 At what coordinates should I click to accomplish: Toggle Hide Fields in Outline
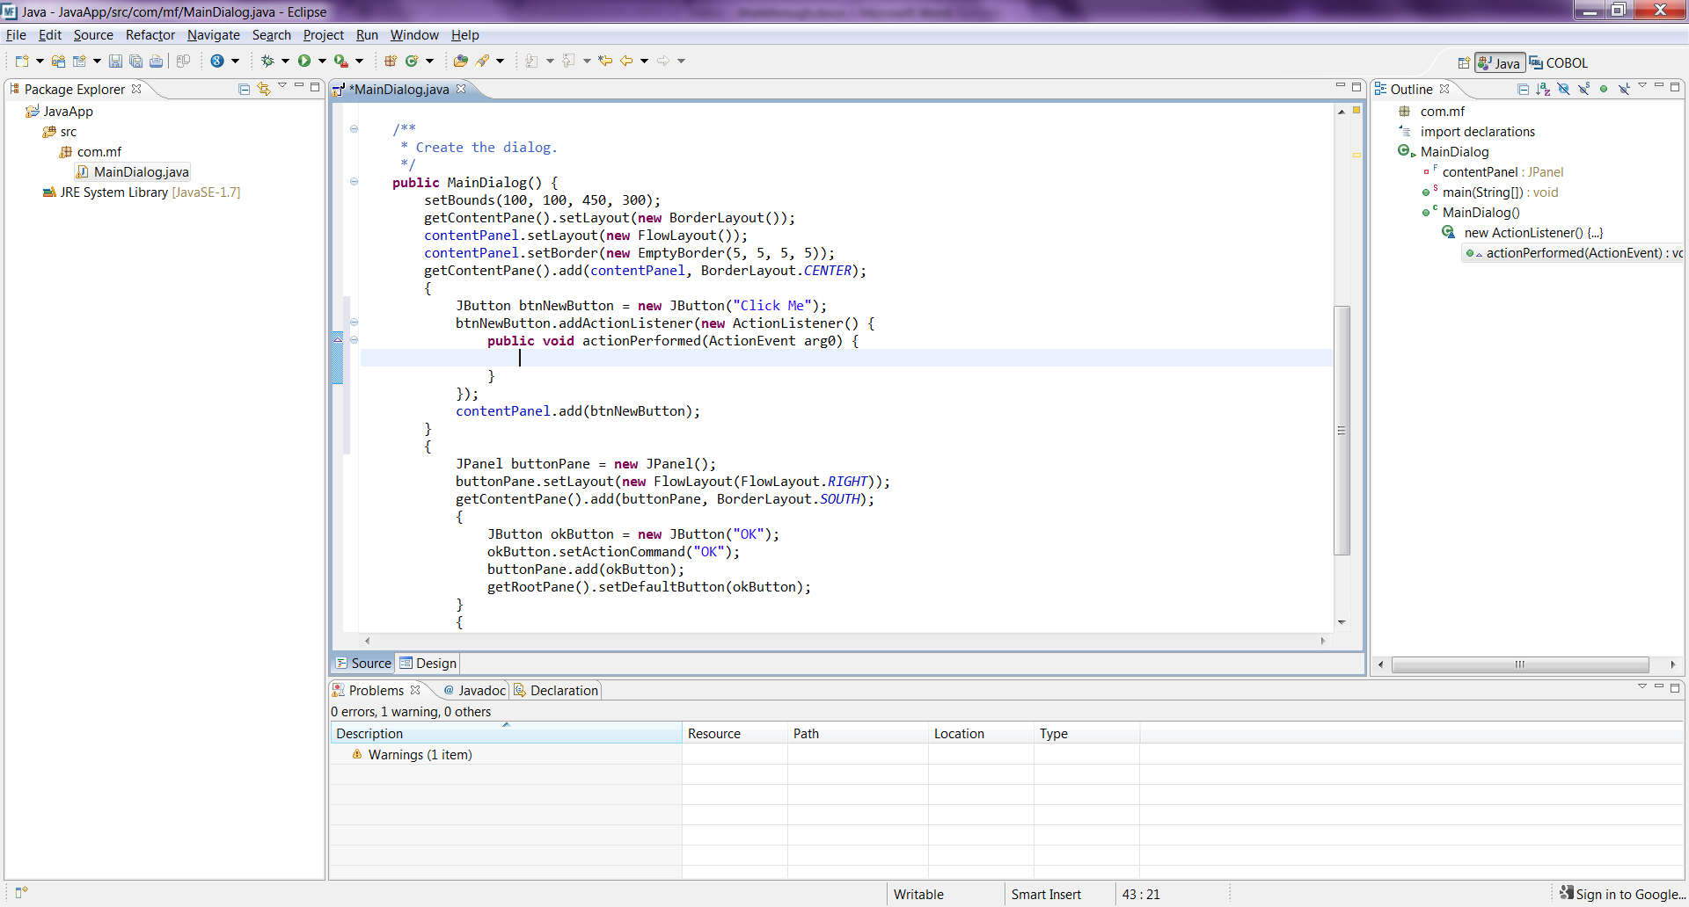pos(1563,90)
